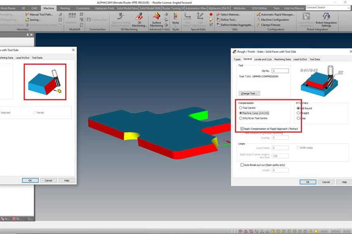
Task: Switch to Levels and Cuts tab
Action: click(x=263, y=59)
